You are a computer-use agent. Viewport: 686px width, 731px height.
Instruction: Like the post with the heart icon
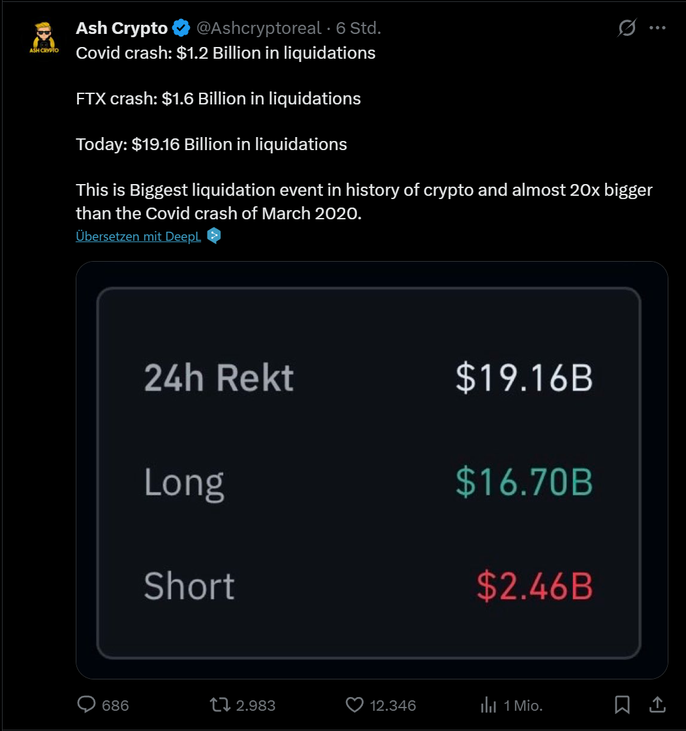pos(354,705)
